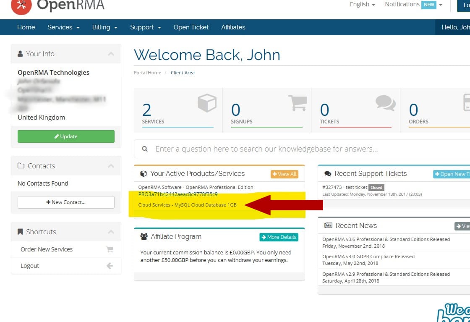Viewport: 470px width, 322px height.
Task: Open the Notifications dropdown
Action: (413, 5)
